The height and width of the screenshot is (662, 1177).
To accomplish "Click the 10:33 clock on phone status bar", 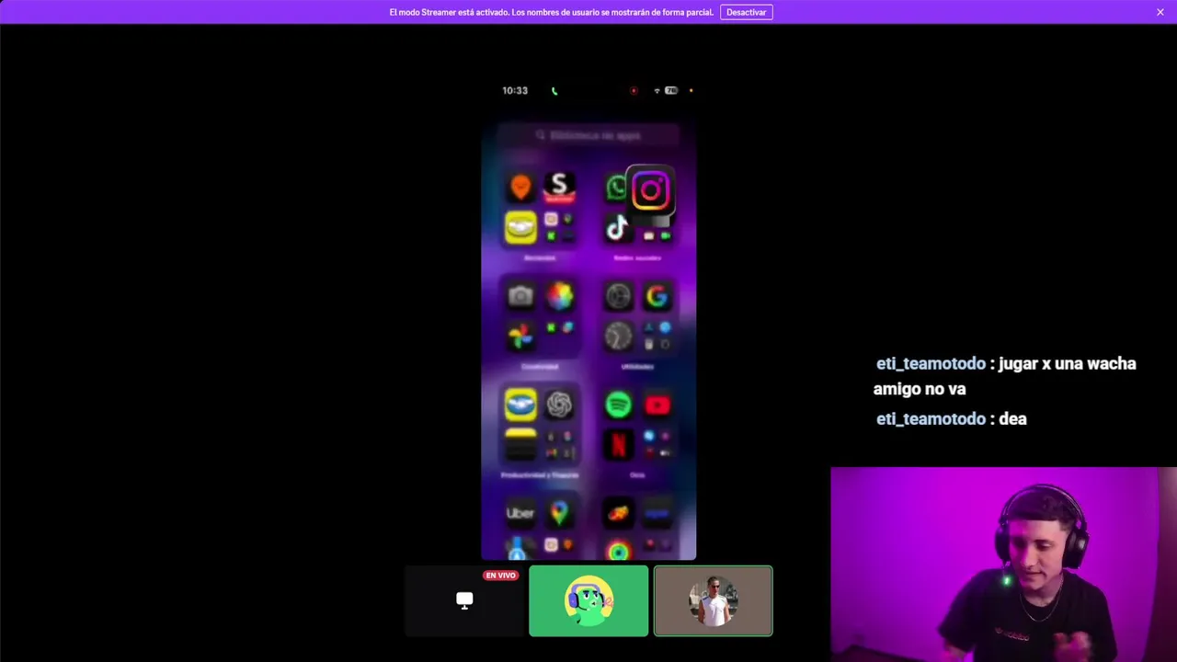I will click(515, 91).
